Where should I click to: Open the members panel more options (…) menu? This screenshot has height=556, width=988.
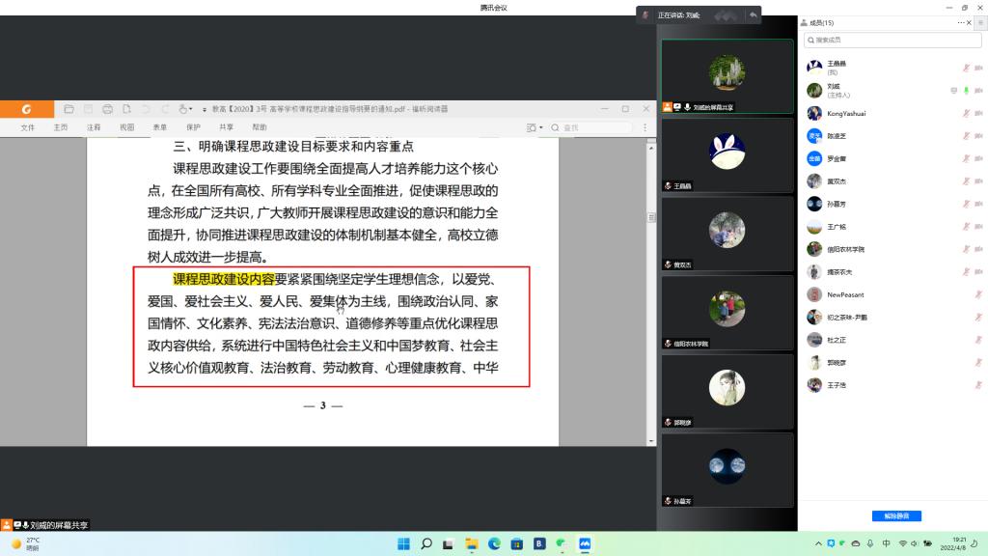click(x=959, y=22)
